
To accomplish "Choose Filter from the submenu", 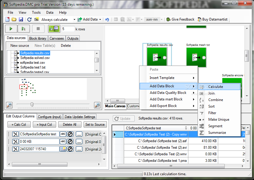I will point(219,113).
